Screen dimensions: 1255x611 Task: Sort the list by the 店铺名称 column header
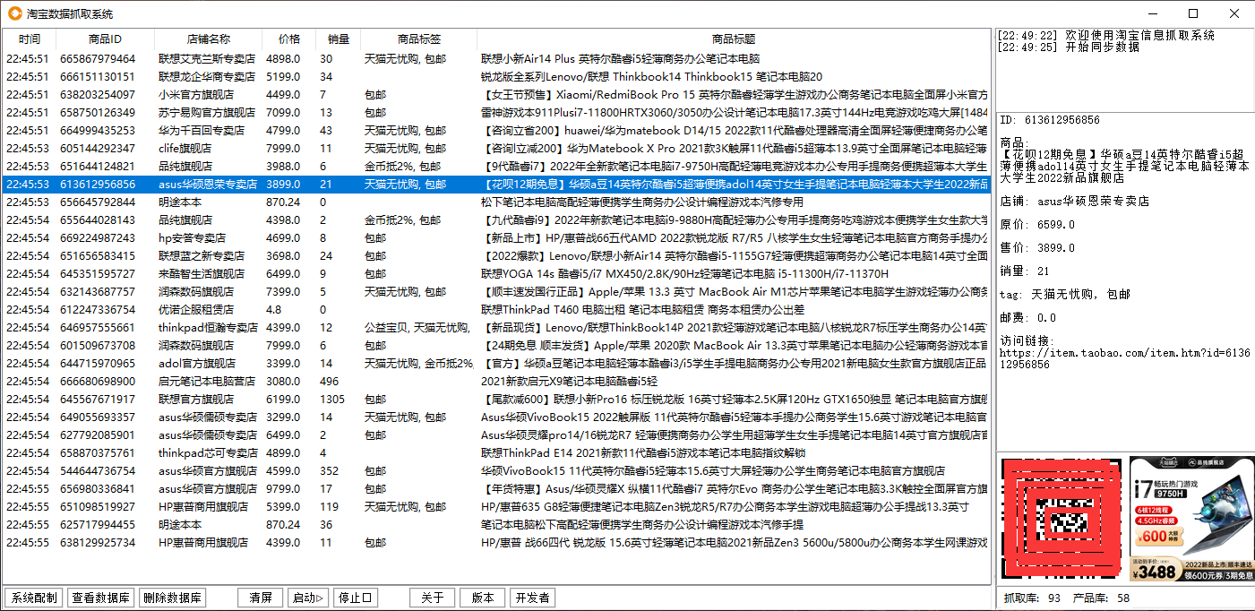tap(209, 39)
